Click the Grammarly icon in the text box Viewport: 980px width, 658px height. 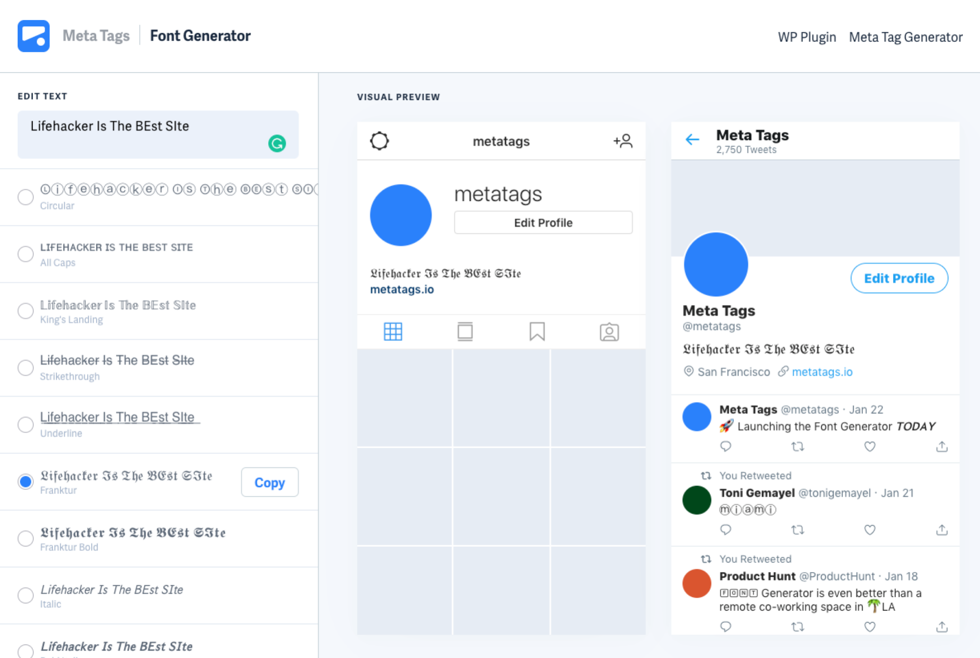(277, 143)
